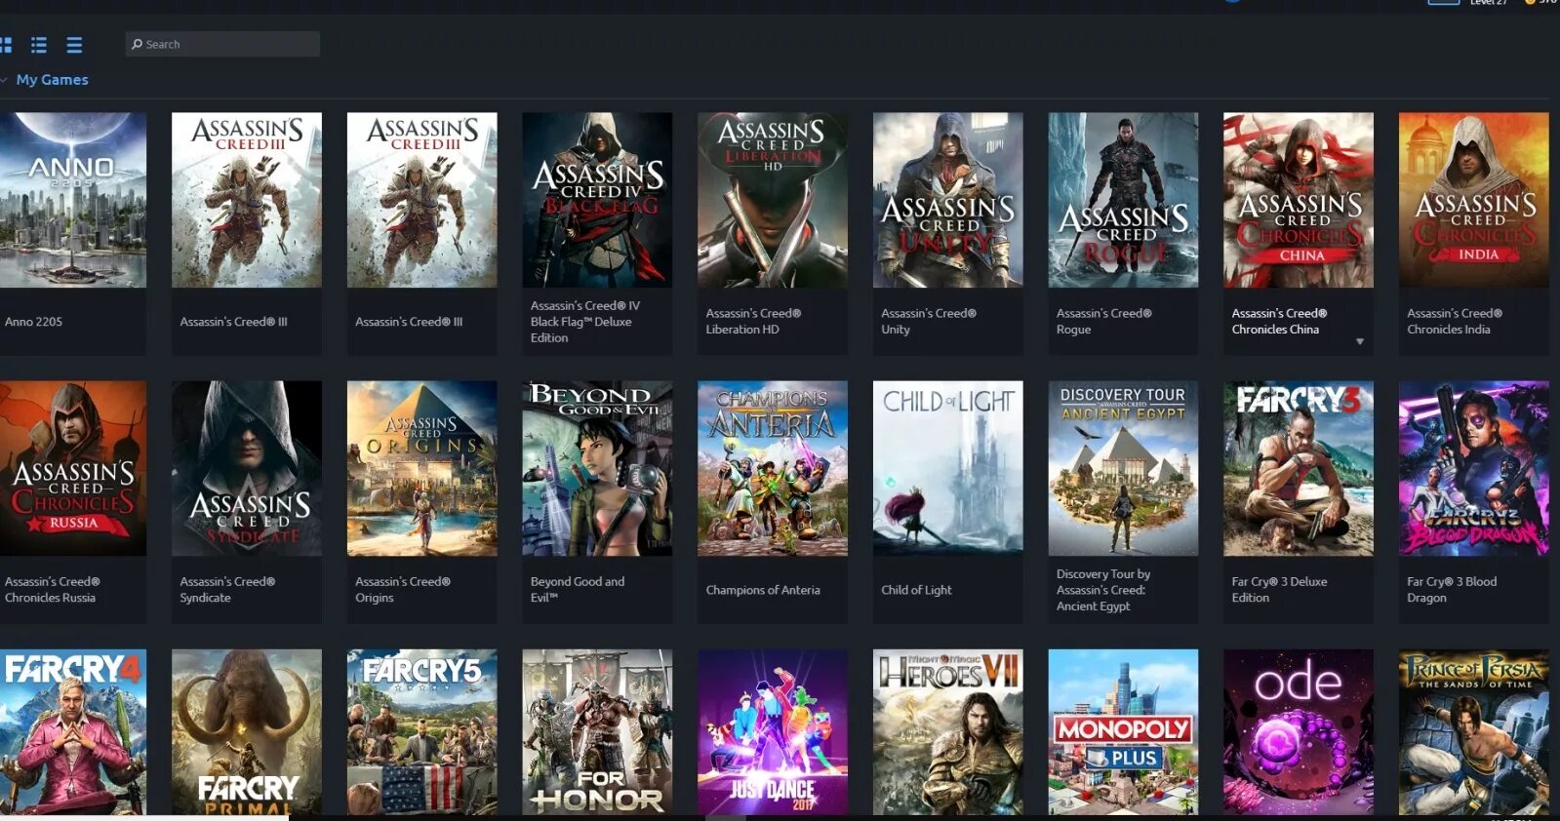
Task: Open the first Assassin's Creed III cover
Action: click(x=247, y=200)
